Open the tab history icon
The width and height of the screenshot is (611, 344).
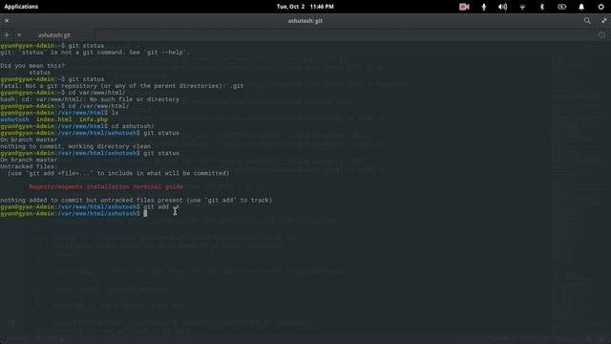(601, 35)
